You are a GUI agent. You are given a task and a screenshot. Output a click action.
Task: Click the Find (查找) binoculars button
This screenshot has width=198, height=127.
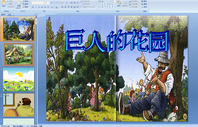144,1
